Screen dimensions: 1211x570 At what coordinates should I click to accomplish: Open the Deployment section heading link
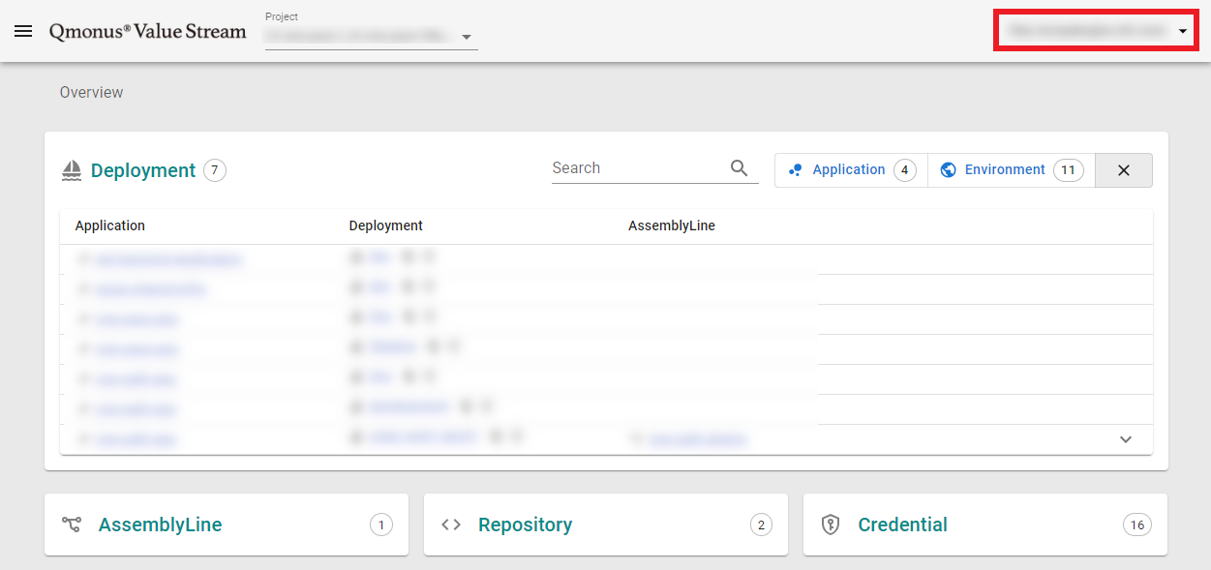143,170
